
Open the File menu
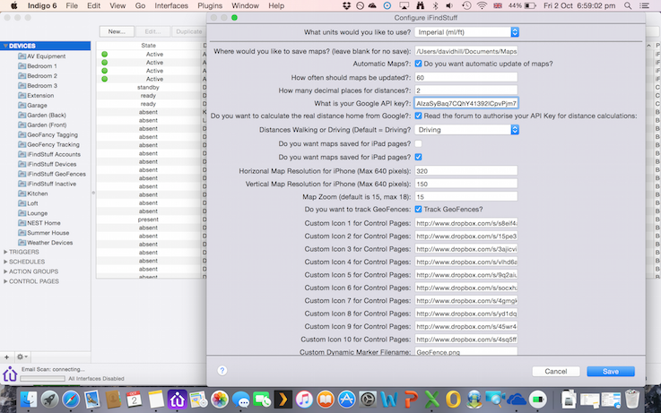[x=72, y=5]
